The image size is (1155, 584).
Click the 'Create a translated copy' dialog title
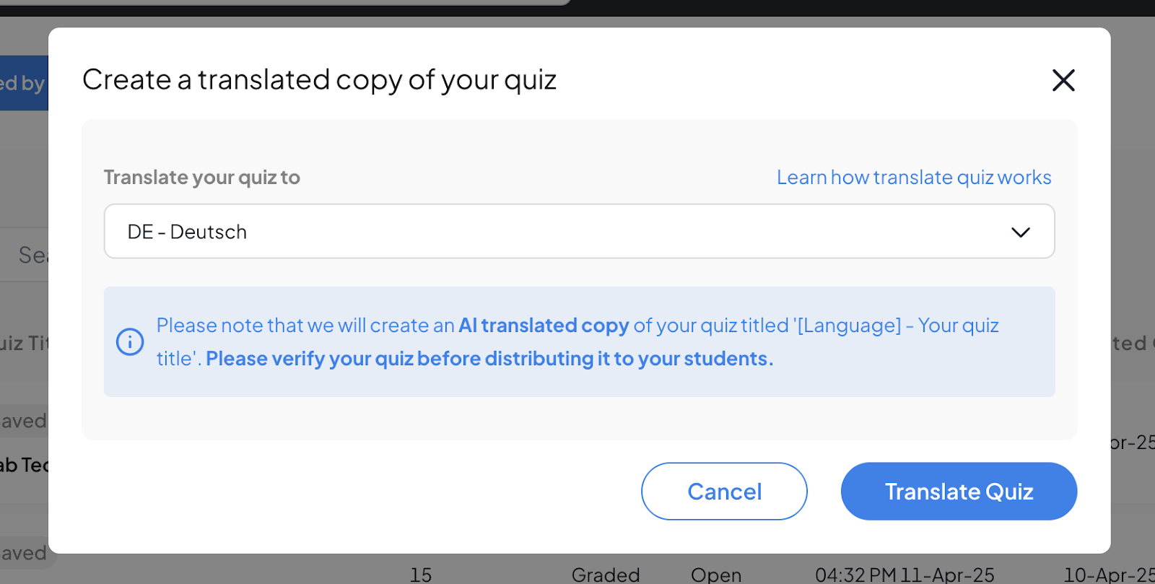pyautogui.click(x=319, y=80)
